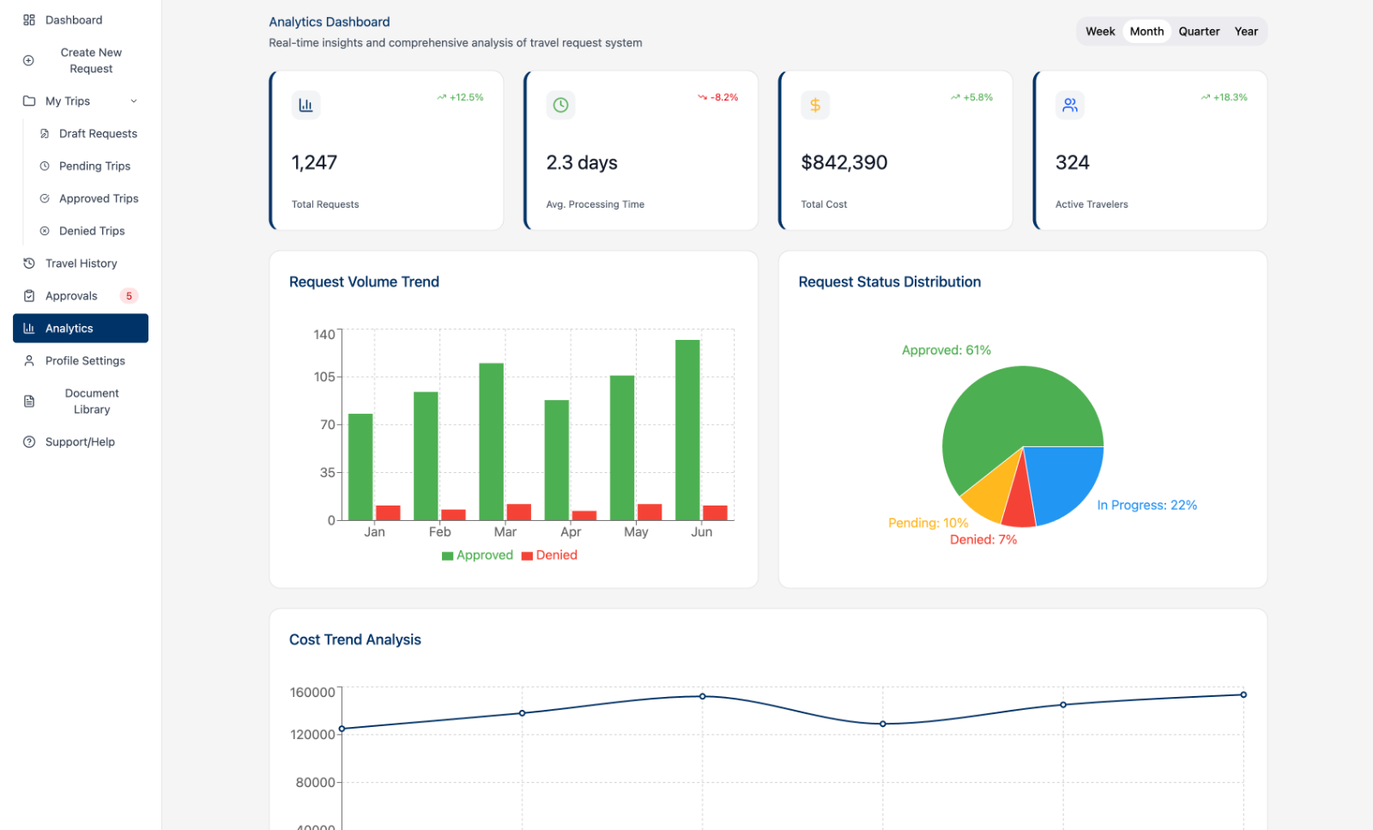Click the Request Volume Trend heading

pos(364,282)
